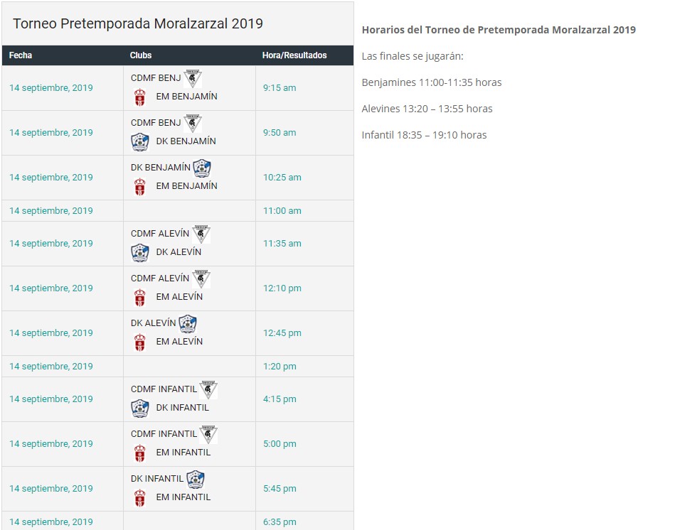Open the 9:15 am match time link
This screenshot has width=697, height=530.
280,88
